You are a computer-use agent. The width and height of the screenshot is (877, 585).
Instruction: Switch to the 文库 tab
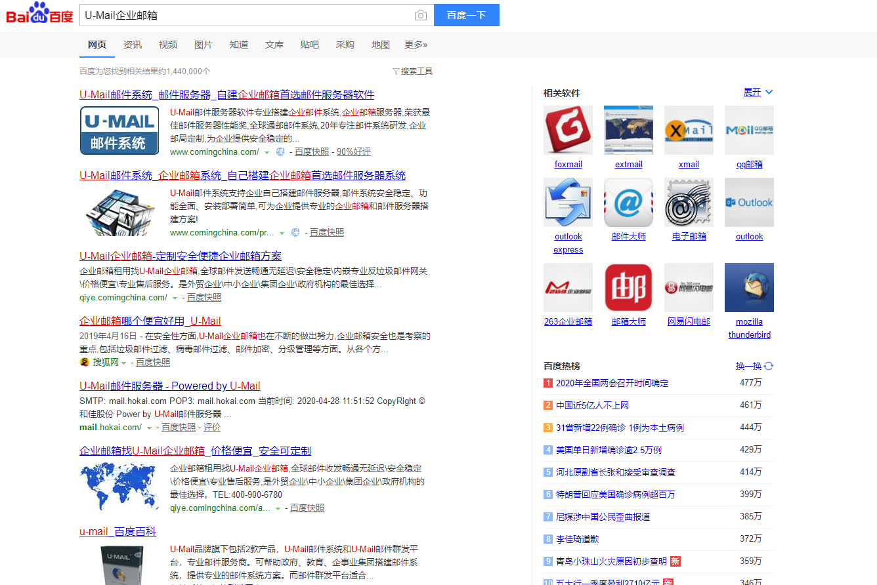click(274, 45)
